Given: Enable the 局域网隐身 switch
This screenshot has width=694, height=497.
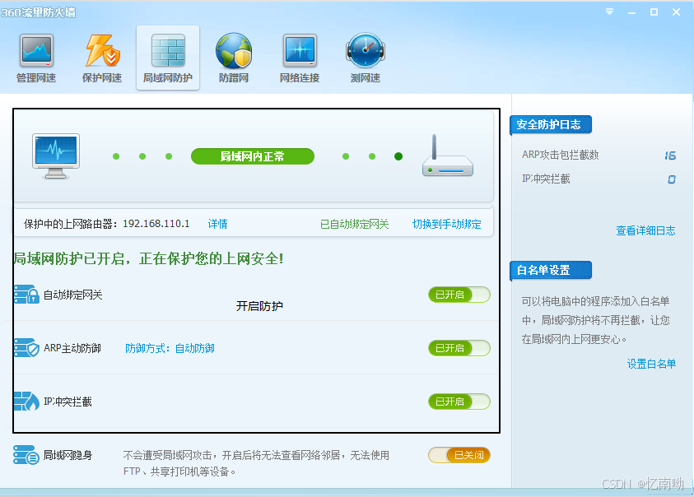Looking at the screenshot, I should click(459, 455).
